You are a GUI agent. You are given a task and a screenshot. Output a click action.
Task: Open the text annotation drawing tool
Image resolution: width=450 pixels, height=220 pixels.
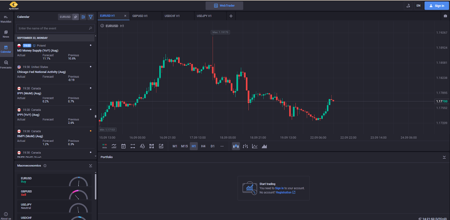(x=152, y=146)
